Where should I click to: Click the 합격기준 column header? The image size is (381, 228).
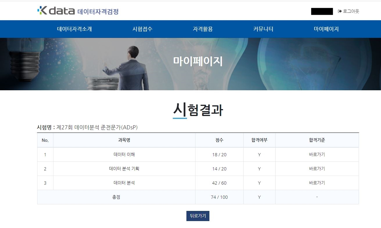point(317,140)
